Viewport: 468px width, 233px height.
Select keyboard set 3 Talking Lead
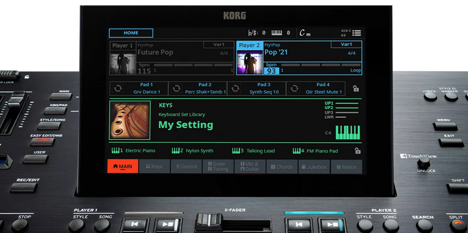click(x=253, y=151)
